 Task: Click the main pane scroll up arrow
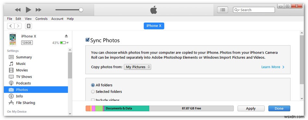pos(302,33)
